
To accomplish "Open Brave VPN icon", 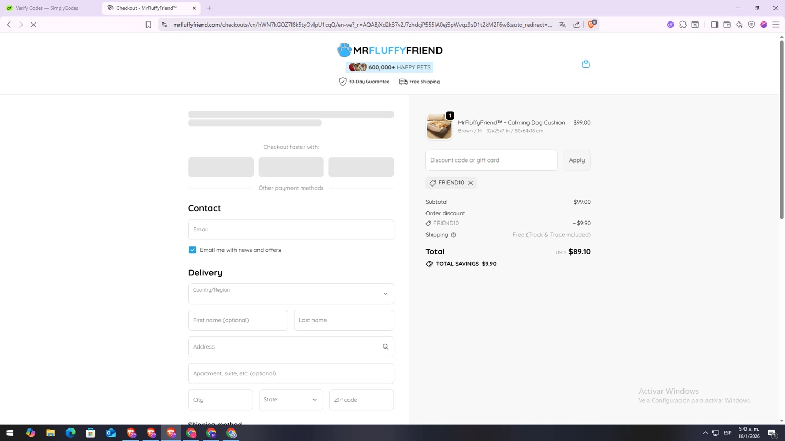I will (x=752, y=25).
